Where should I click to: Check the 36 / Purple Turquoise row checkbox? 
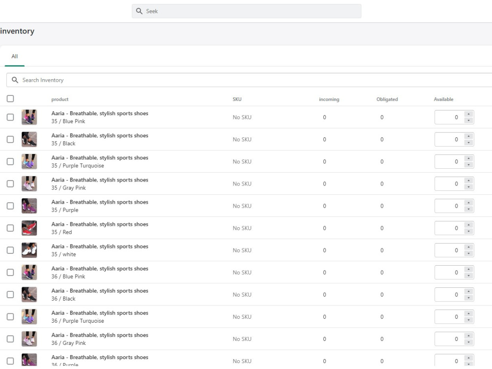coord(10,316)
